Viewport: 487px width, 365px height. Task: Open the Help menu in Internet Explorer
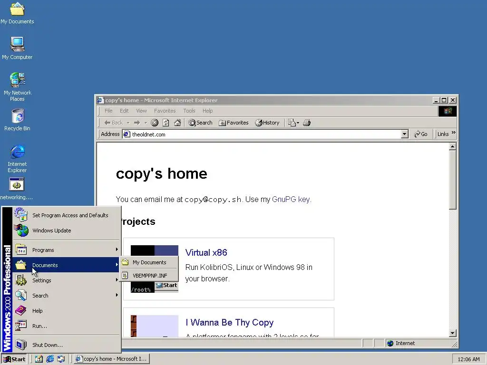(208, 111)
